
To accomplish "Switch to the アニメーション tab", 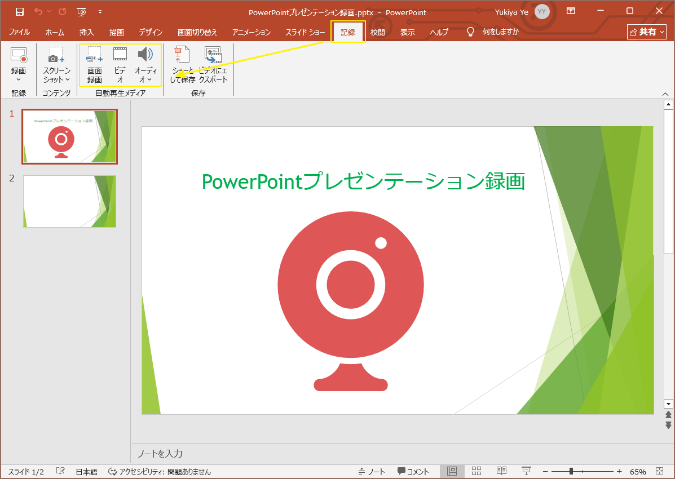I will (x=251, y=32).
